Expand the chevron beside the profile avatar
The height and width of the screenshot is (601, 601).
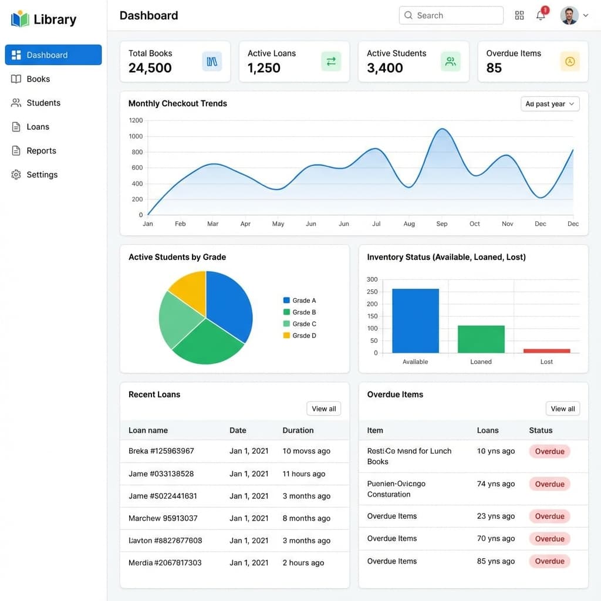[585, 16]
